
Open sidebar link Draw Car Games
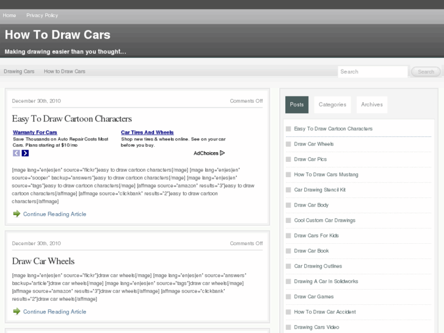(314, 297)
